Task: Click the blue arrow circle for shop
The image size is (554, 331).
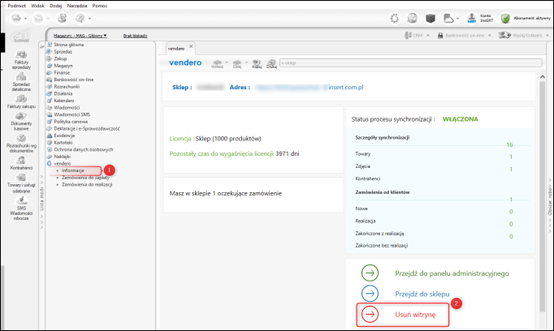Action: click(370, 293)
